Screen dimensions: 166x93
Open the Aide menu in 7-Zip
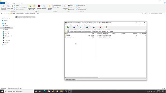89,25
